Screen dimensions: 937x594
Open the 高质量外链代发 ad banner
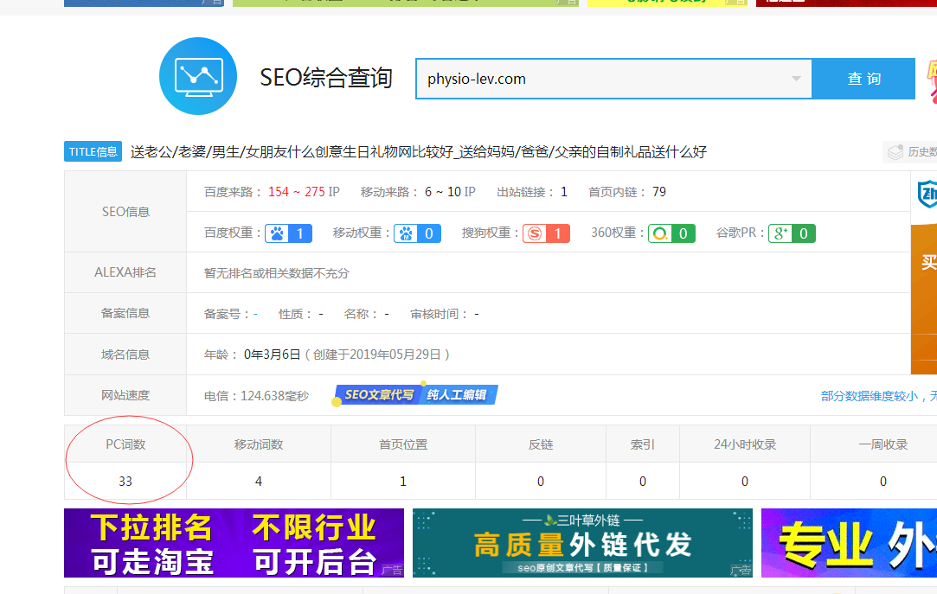click(x=582, y=543)
